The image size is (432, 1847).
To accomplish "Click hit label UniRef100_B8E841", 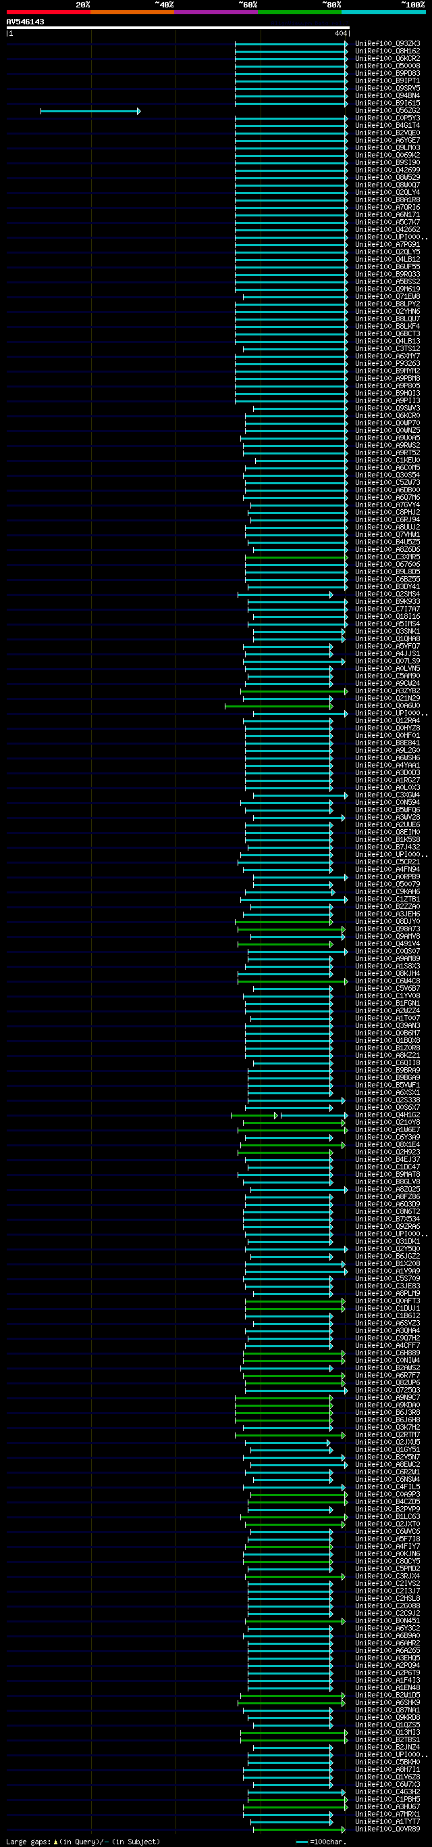I will pos(387,743).
